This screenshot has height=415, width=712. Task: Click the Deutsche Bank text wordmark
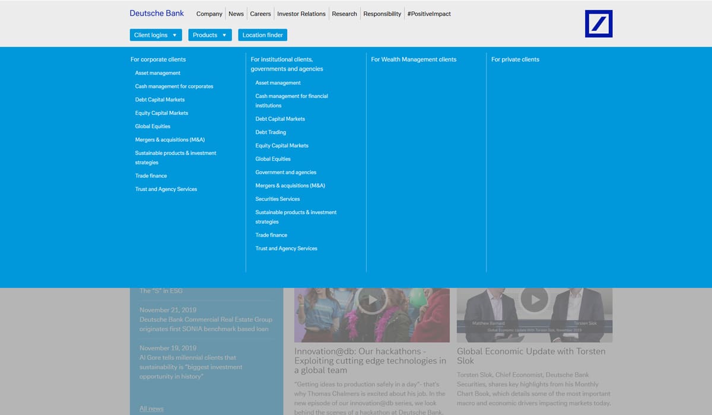pyautogui.click(x=157, y=13)
